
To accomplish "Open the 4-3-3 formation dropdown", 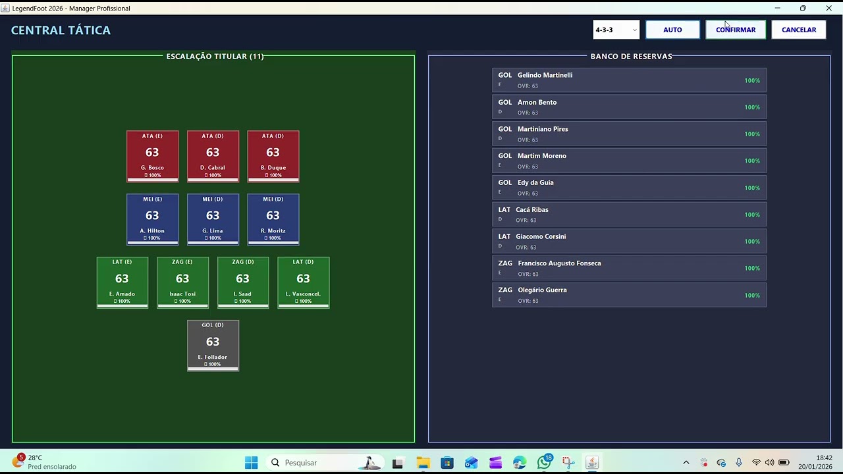I will 616,30.
